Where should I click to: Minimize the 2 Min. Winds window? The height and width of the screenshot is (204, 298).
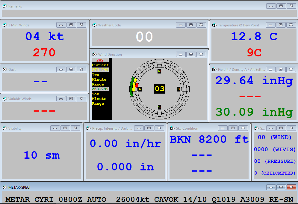point(61,25)
